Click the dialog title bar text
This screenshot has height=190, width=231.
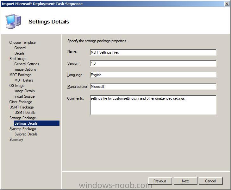click(x=42, y=4)
